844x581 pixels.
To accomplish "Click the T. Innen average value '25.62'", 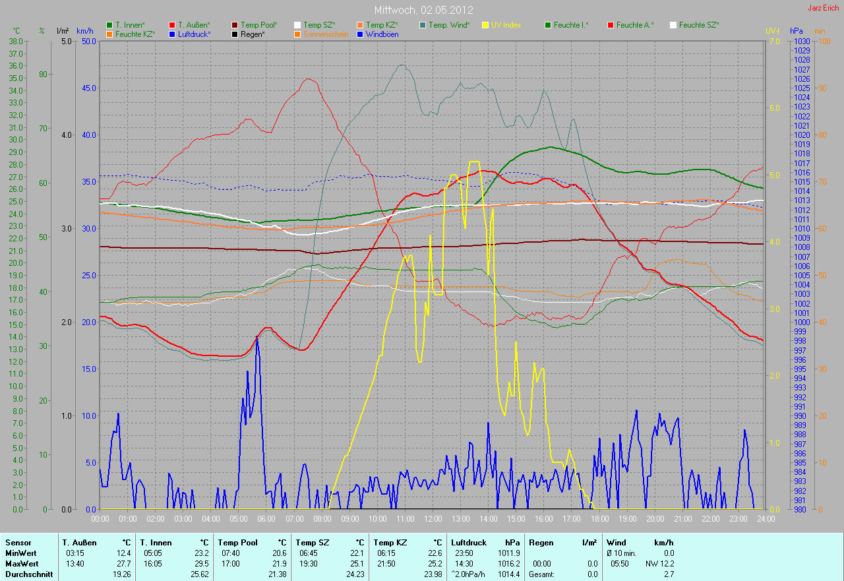I will pos(199,574).
